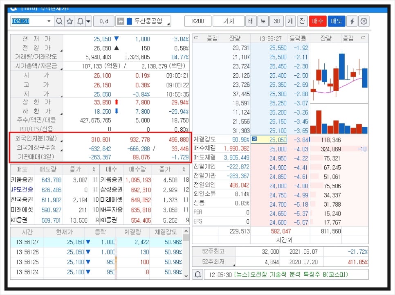Image resolution: width=395 pixels, height=295 pixels.
Task: Select the K200 tab button
Action: pyautogui.click(x=197, y=21)
